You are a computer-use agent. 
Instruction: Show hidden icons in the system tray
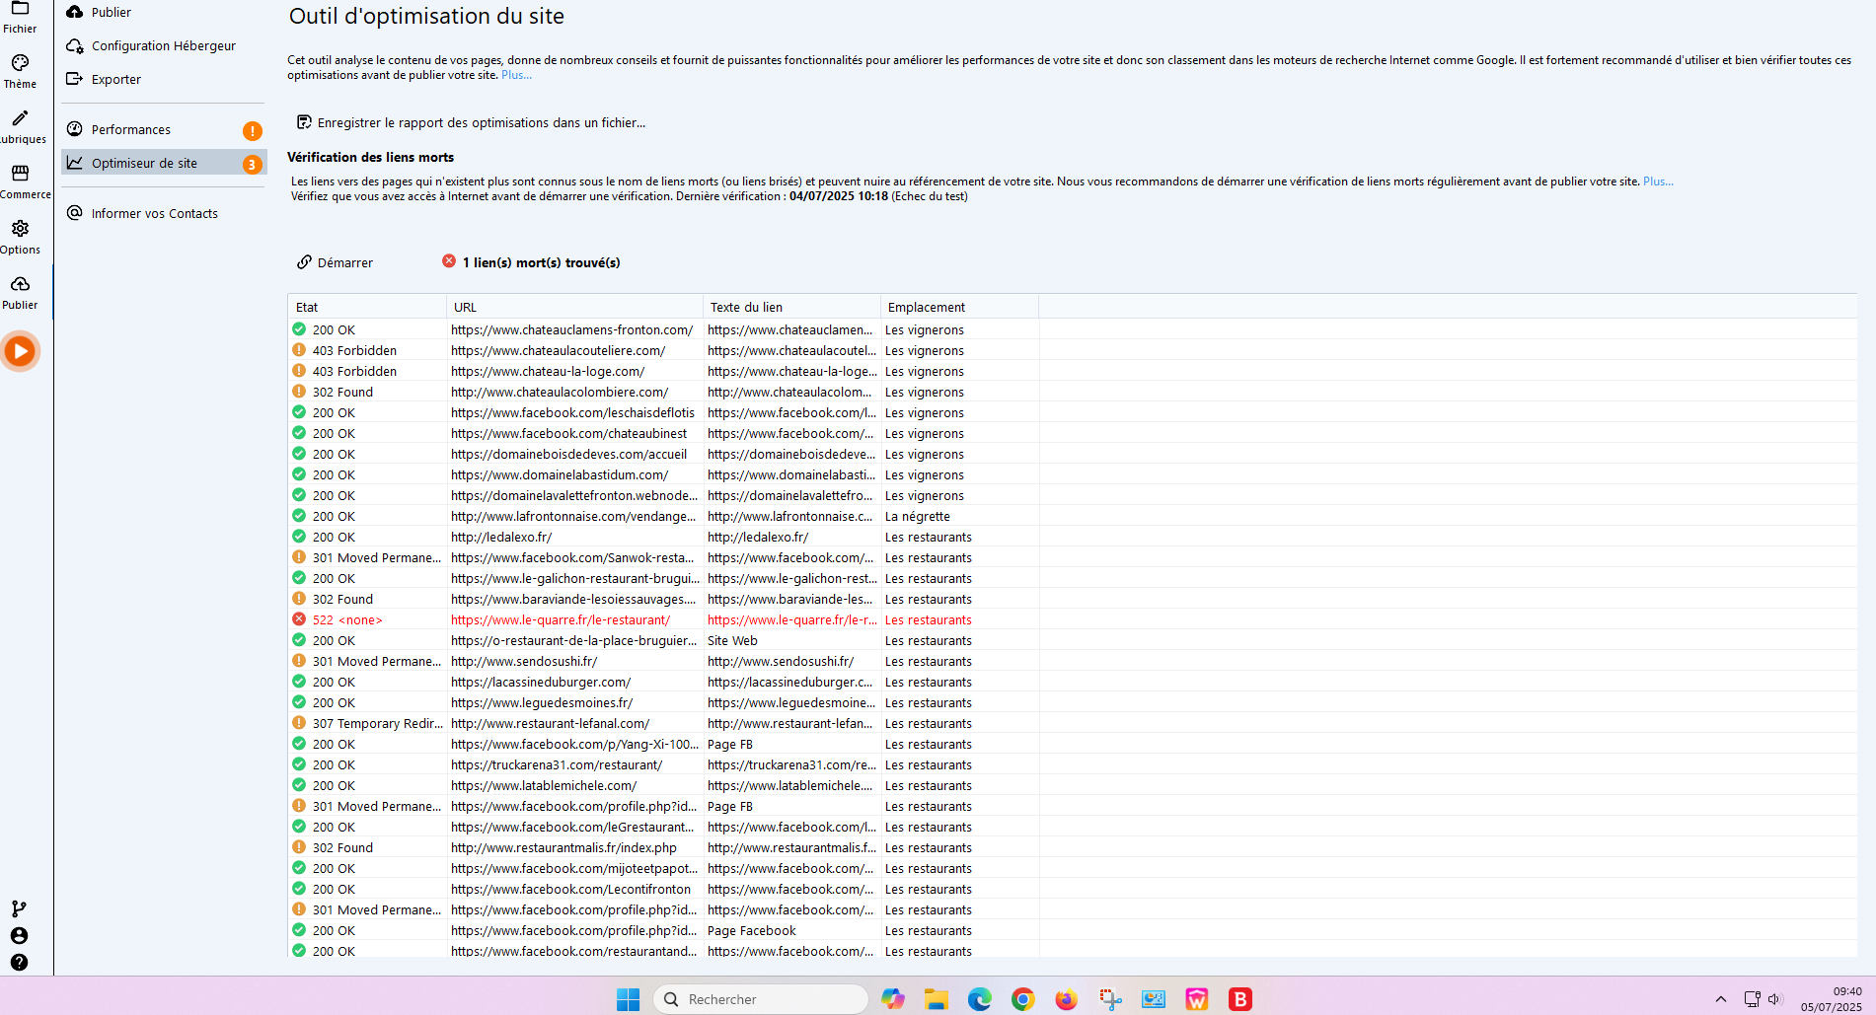1721,999
